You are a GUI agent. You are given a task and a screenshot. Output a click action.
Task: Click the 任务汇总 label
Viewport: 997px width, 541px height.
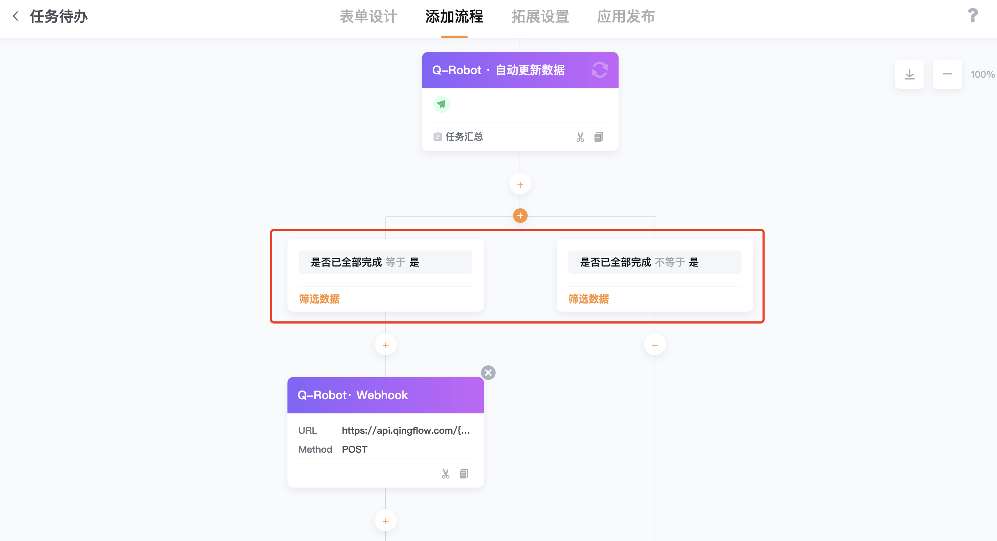[x=464, y=136]
